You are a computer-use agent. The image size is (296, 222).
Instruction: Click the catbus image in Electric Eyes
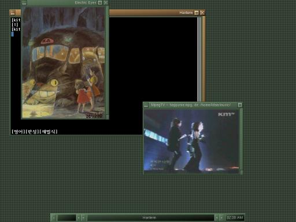(x=64, y=62)
